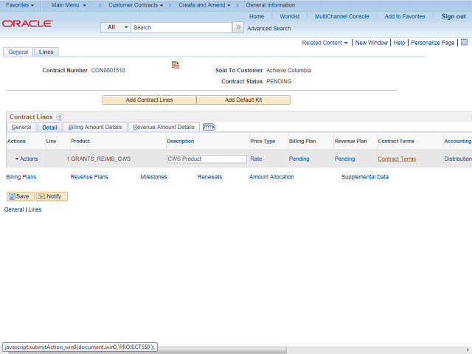Viewport: 472px width, 354px height.
Task: Click the Contract Lines help question mark
Action: pos(60,117)
